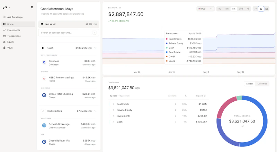Open the Coinbase account logo

[x=44, y=62]
